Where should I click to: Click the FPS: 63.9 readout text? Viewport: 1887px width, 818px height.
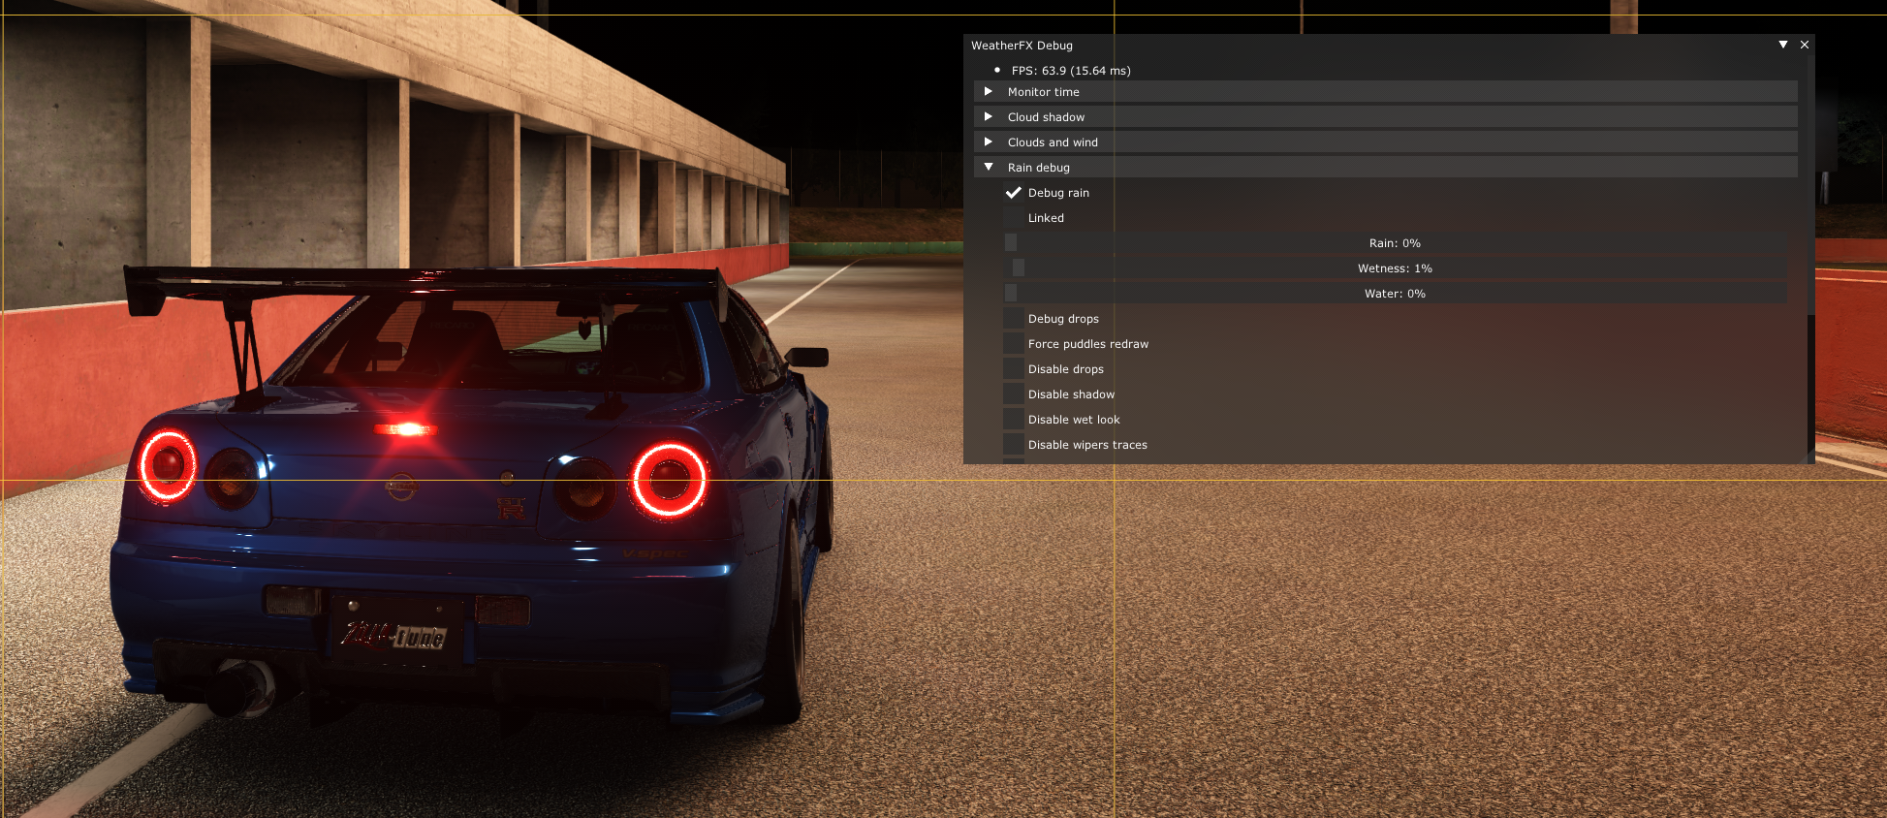[x=1071, y=70]
